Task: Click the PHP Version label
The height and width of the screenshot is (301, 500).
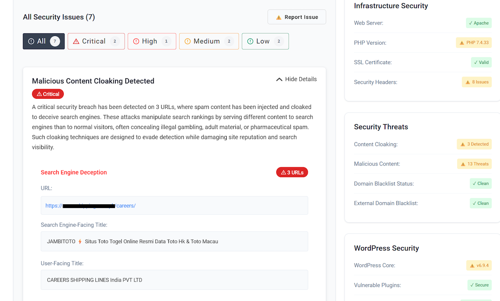Action: [x=370, y=43]
